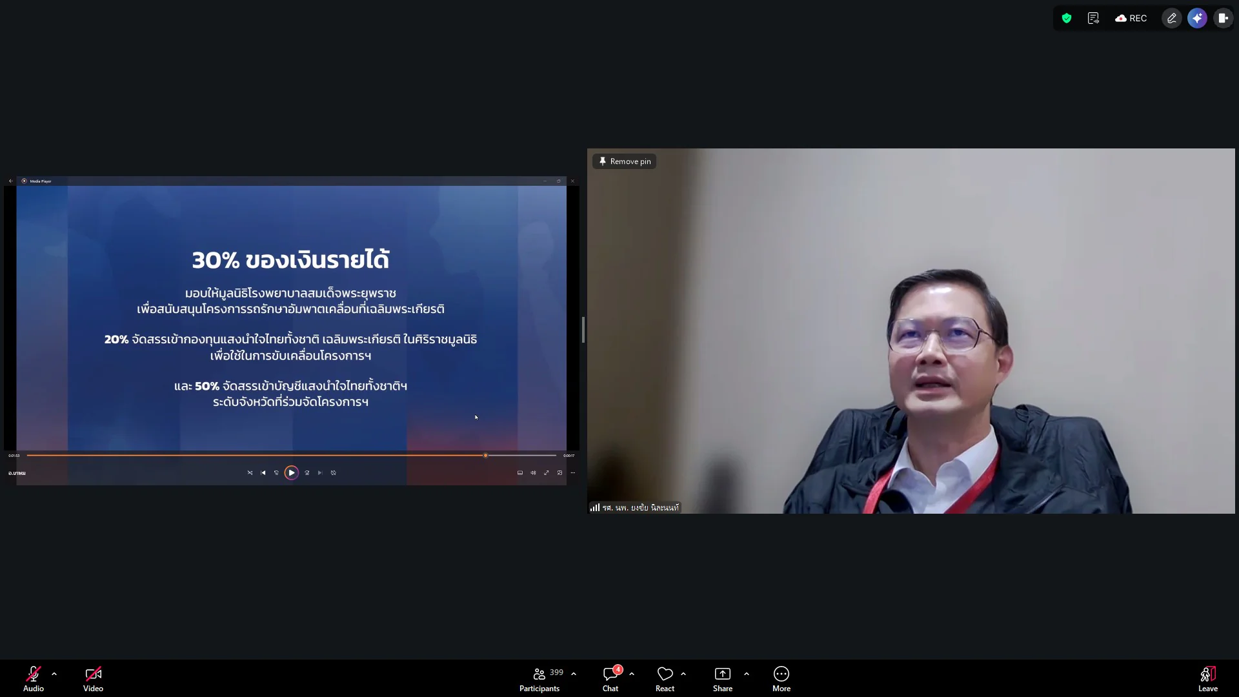Open the React menu
Viewport: 1239px width, 697px height.
(665, 679)
